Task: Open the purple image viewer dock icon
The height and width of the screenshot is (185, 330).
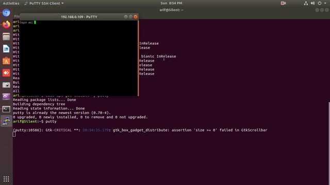Action: click(x=6, y=97)
